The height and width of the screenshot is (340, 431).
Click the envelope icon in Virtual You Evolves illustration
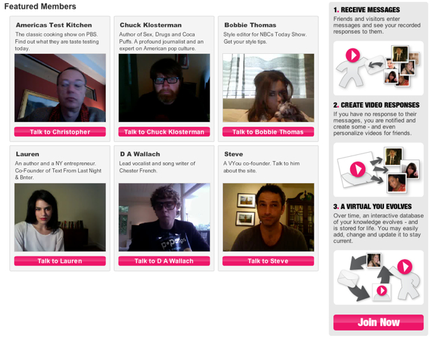(x=347, y=278)
